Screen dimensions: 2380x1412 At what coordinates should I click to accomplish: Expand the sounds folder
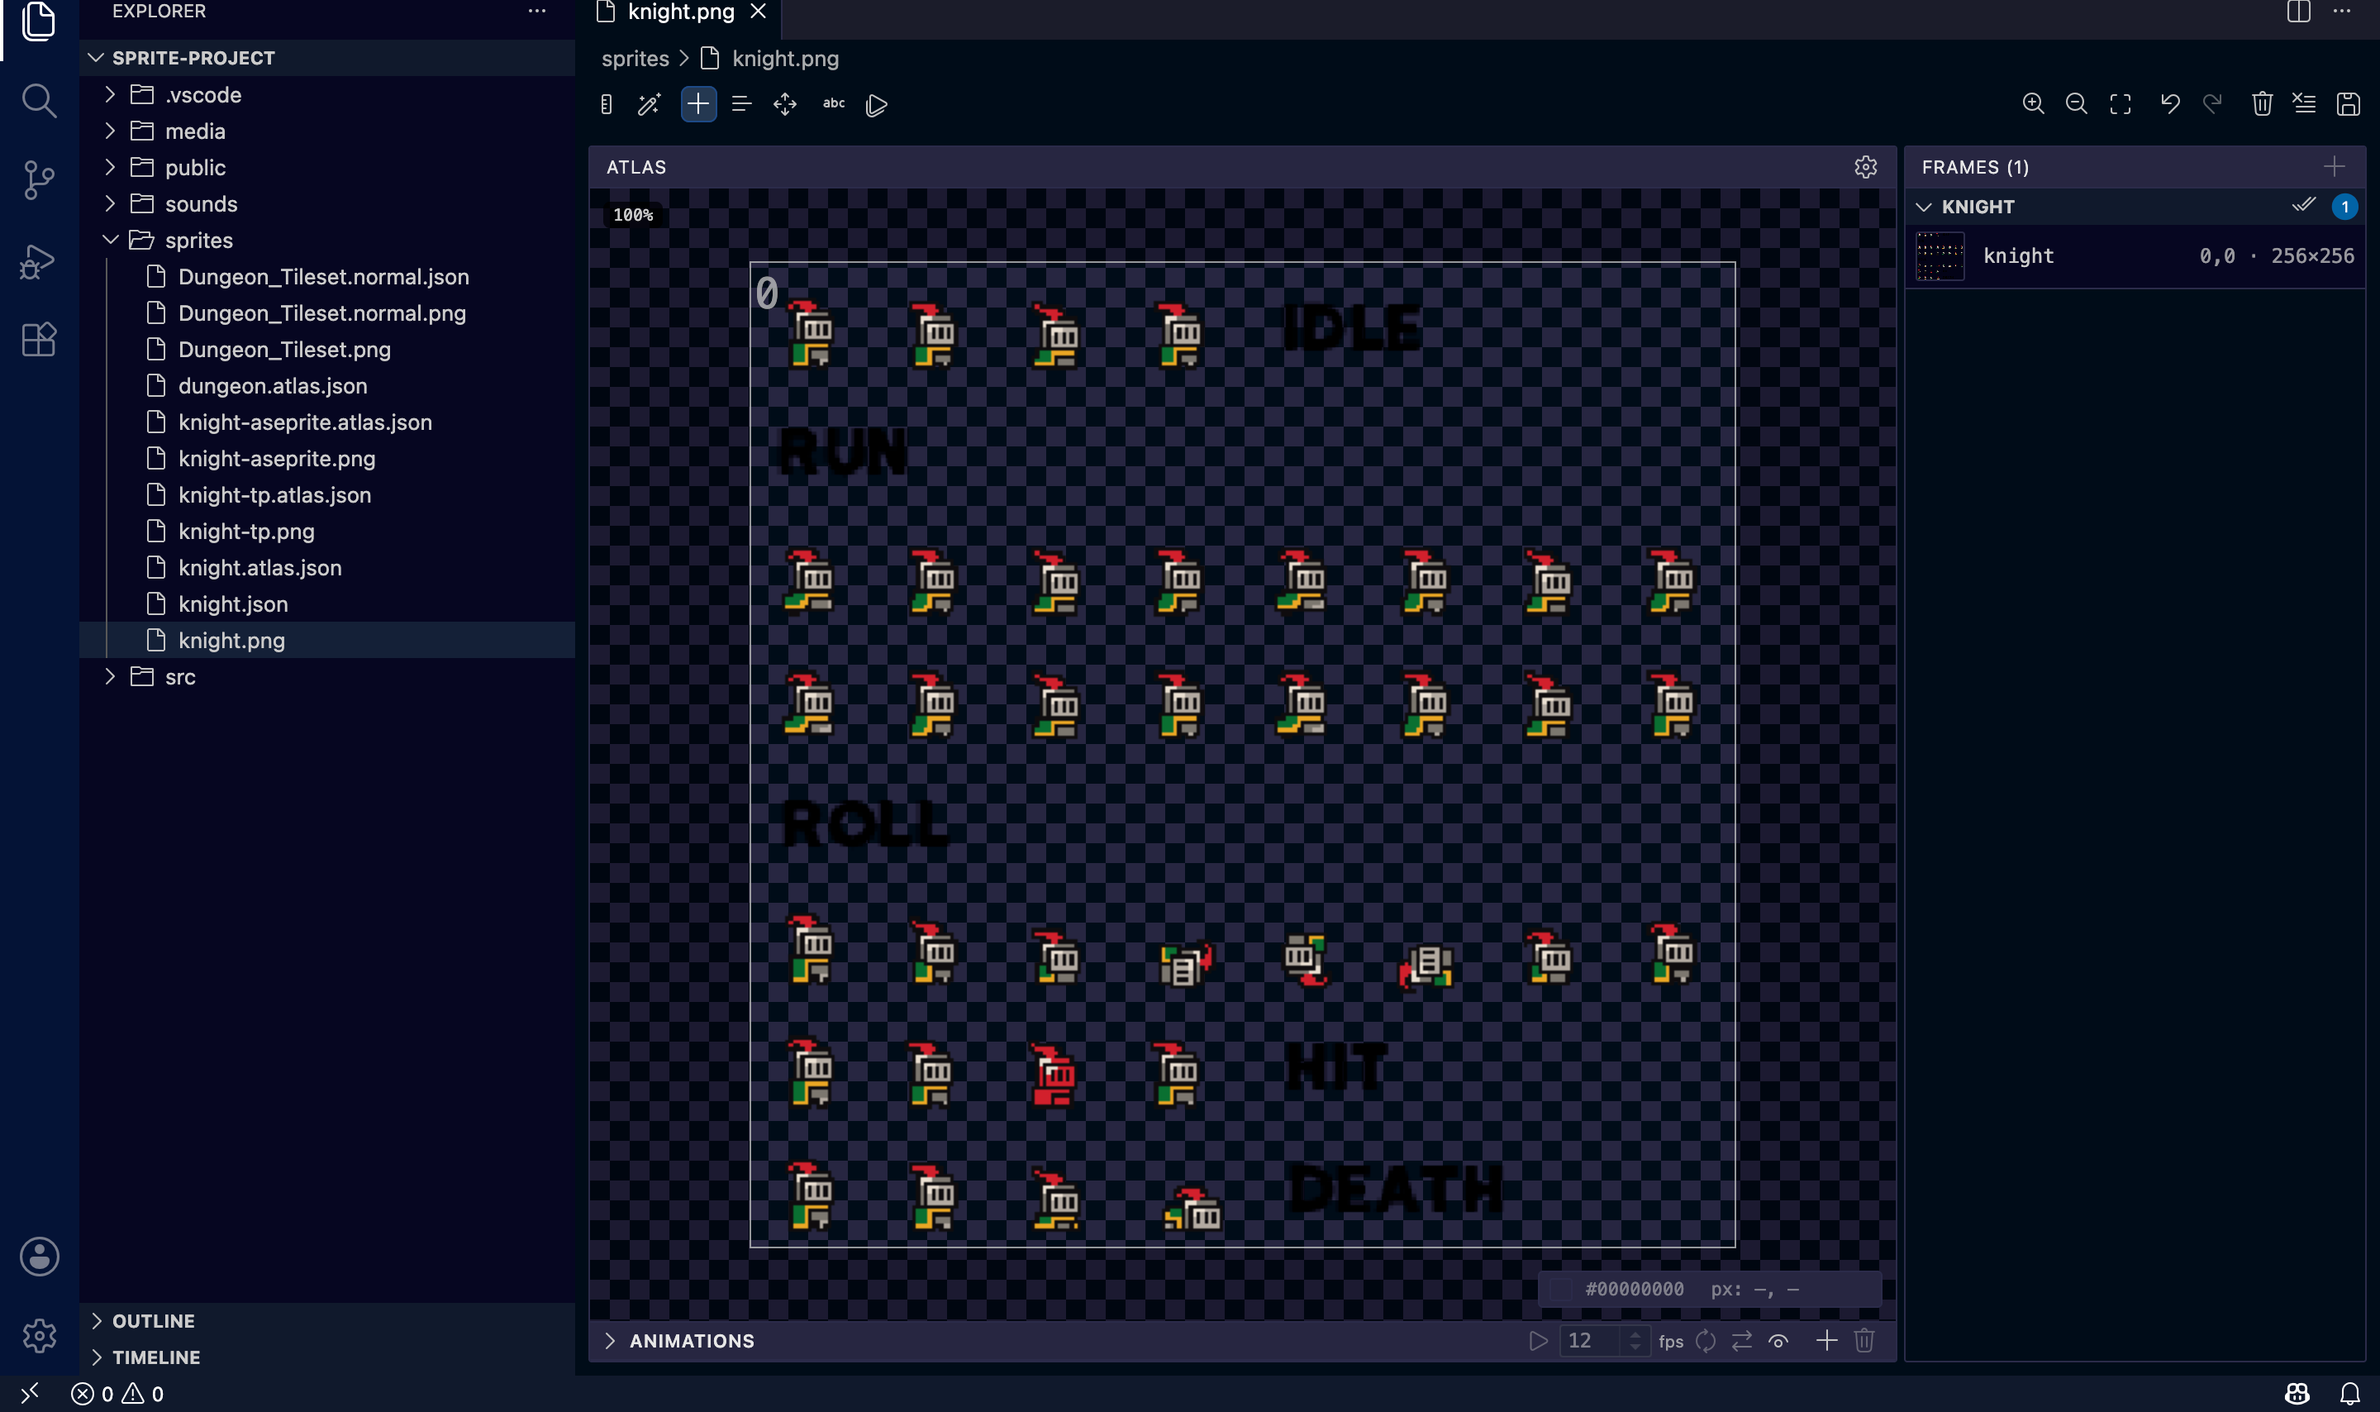[327, 203]
